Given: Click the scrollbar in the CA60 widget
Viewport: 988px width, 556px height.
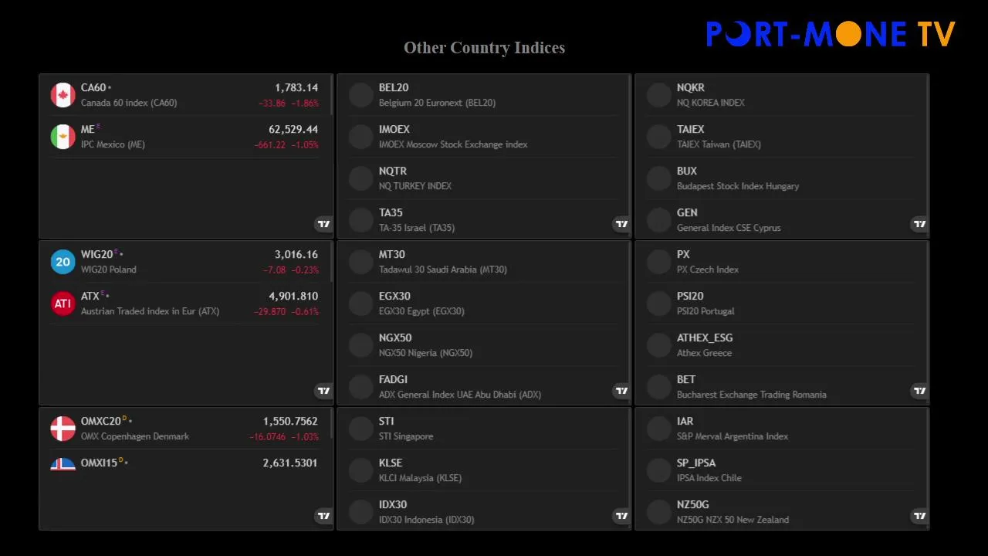Looking at the screenshot, I should [x=332, y=96].
